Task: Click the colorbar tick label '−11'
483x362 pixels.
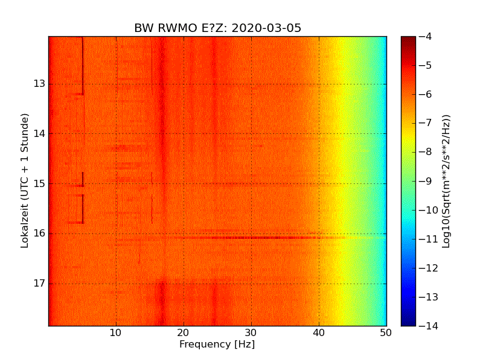Action: (429, 239)
